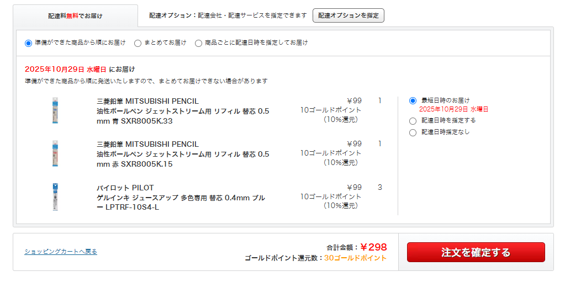Viewport: 565px width, 282px height.
Task: Click the blue Jetstream refill product thumbnail
Action: (55, 110)
